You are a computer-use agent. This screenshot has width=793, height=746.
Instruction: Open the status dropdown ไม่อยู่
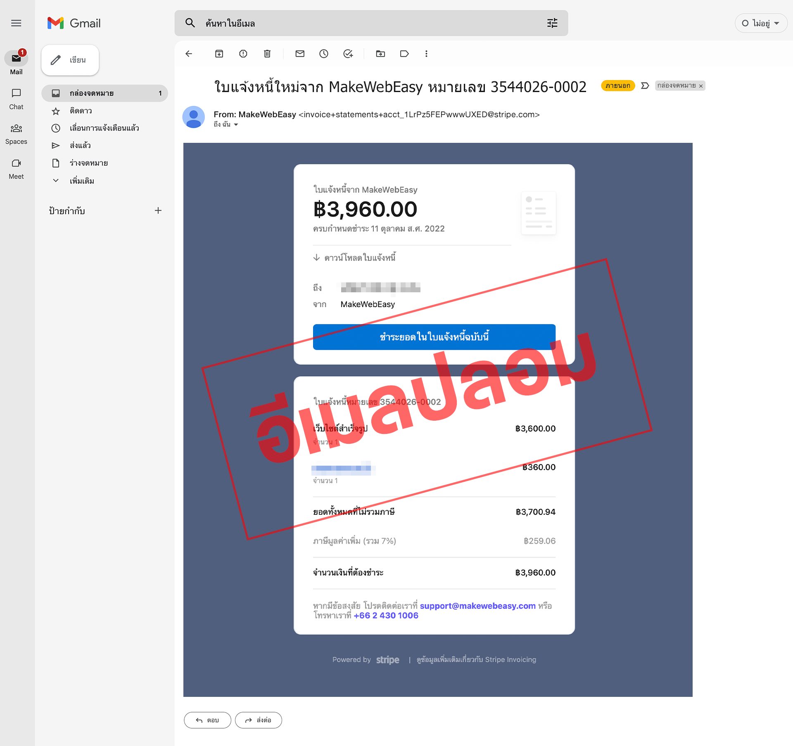761,23
